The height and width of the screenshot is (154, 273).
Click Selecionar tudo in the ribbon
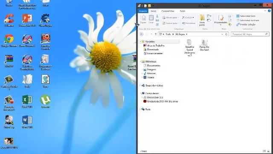[246, 16]
